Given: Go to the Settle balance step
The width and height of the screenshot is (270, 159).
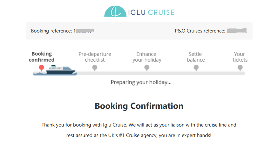Looking at the screenshot, I should [195, 57].
